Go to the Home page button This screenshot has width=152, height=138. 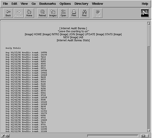[29, 13]
